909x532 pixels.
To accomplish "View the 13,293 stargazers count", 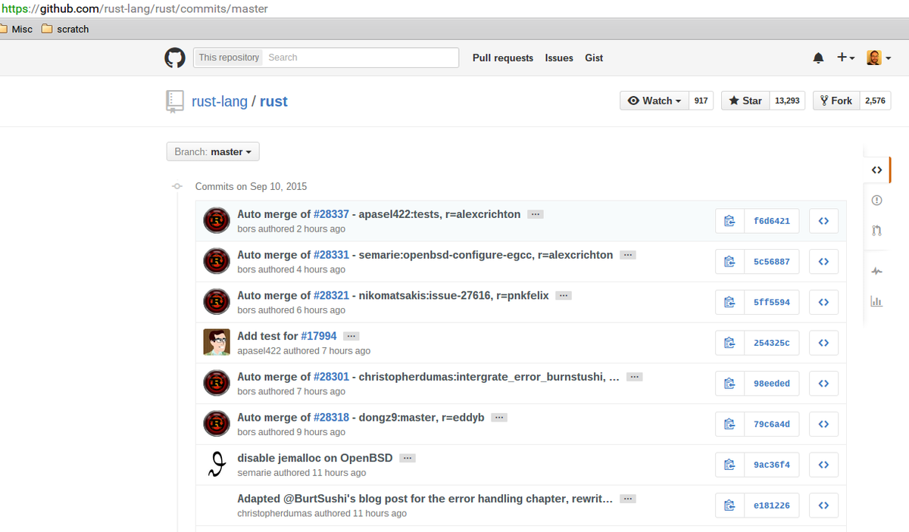I will (787, 101).
